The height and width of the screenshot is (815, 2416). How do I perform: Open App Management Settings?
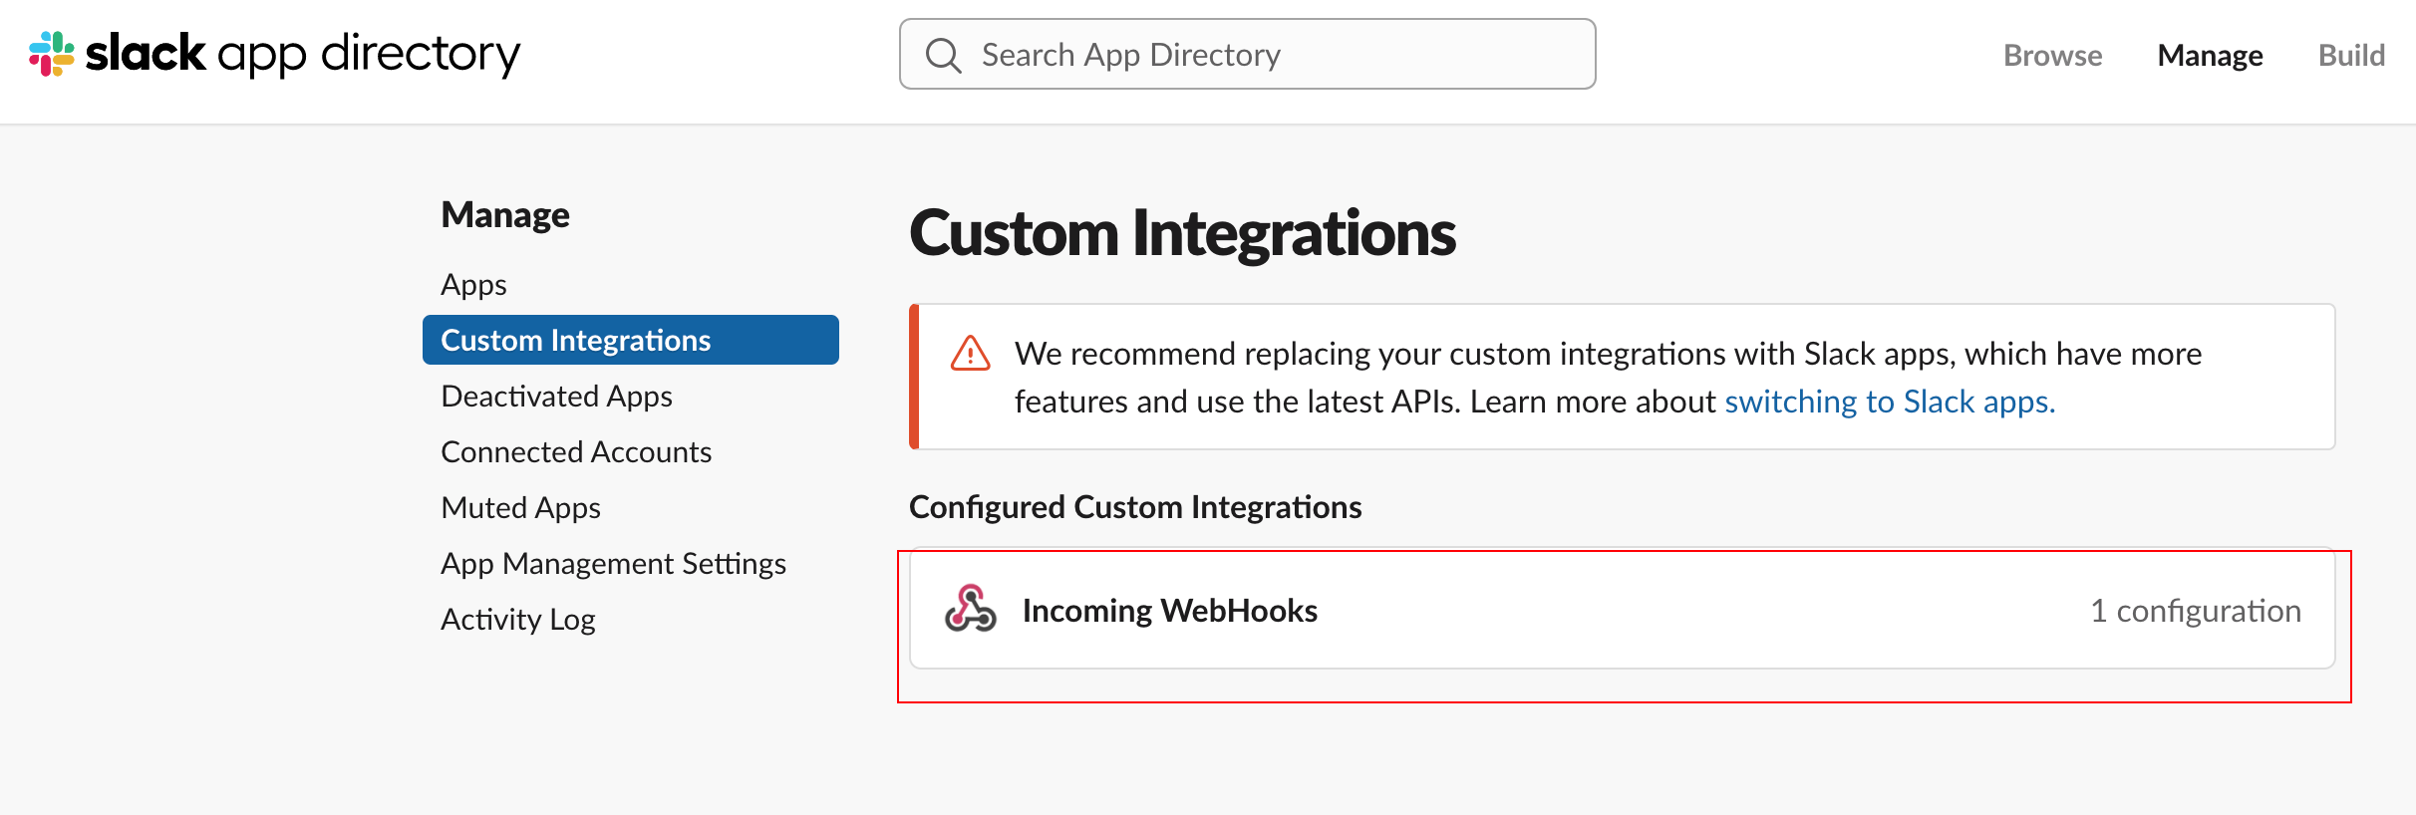tap(613, 563)
